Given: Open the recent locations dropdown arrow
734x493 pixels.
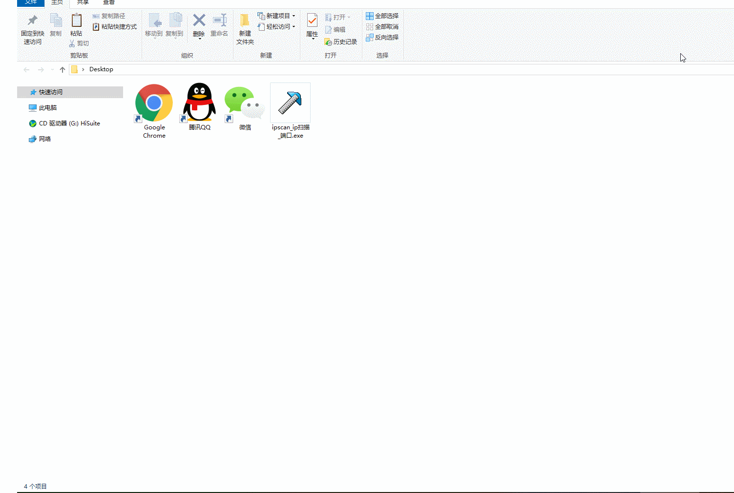Looking at the screenshot, I should pos(52,70).
